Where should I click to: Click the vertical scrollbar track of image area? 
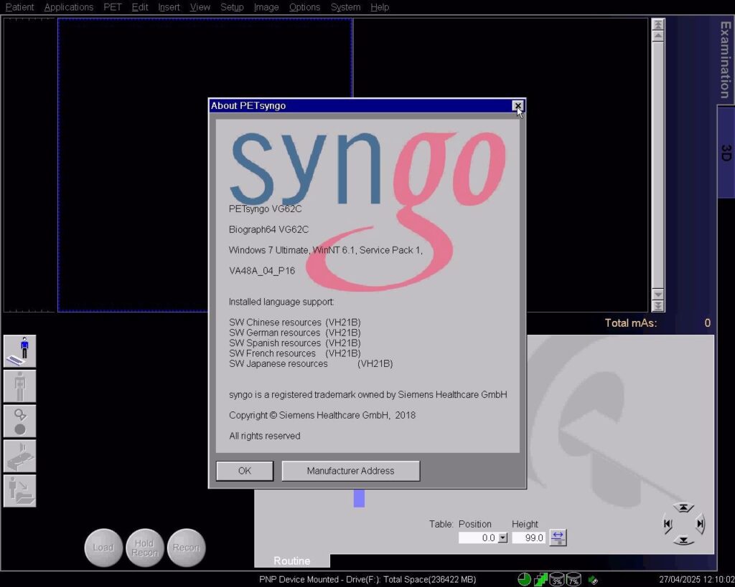(658, 166)
